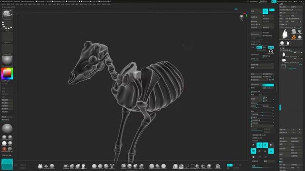
Task: Toggle the wide cyan button beside SubdivMesh label
Action: pos(268,85)
